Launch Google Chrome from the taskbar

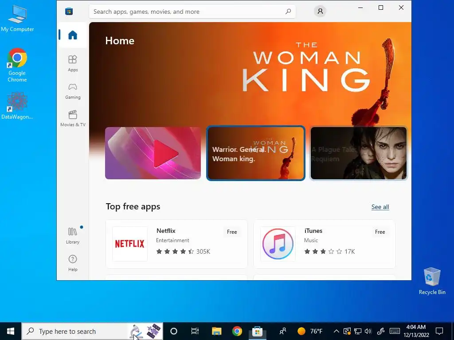[237, 331]
